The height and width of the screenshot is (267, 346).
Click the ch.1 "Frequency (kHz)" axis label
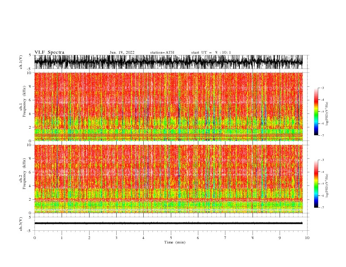click(x=24, y=101)
